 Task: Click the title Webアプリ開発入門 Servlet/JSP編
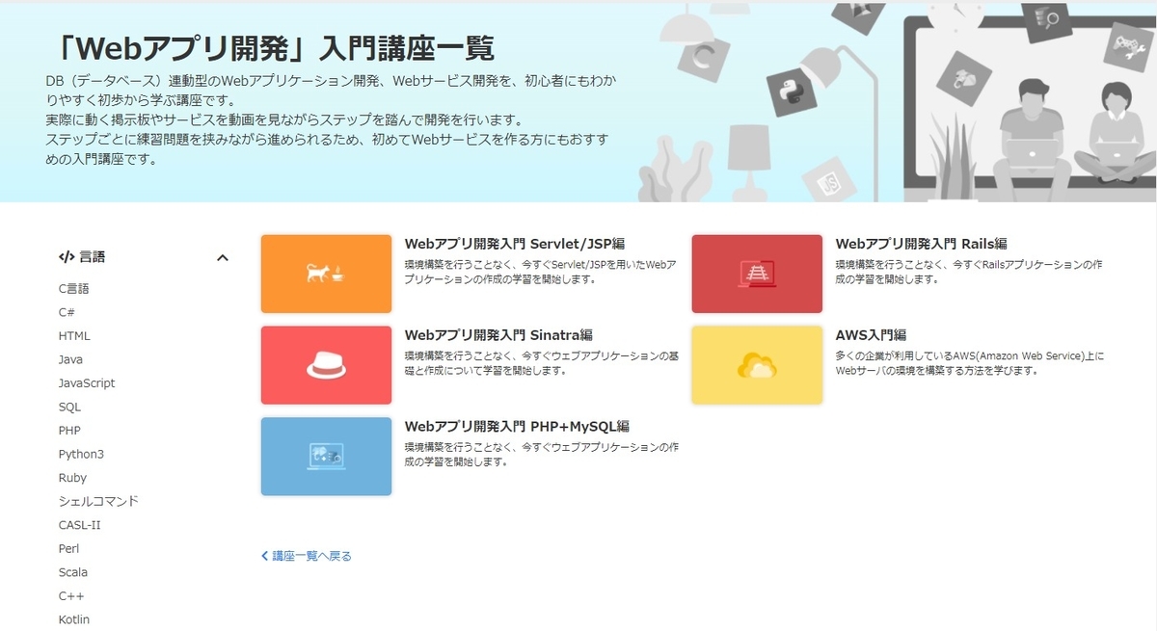tap(515, 244)
